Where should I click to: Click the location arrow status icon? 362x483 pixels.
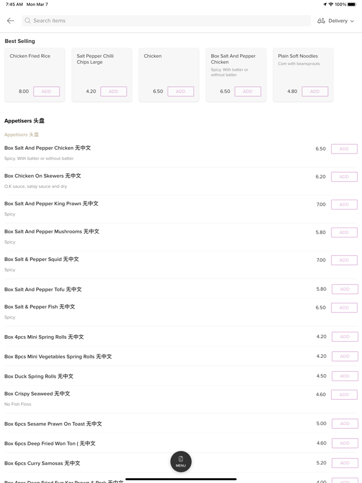[x=325, y=4]
